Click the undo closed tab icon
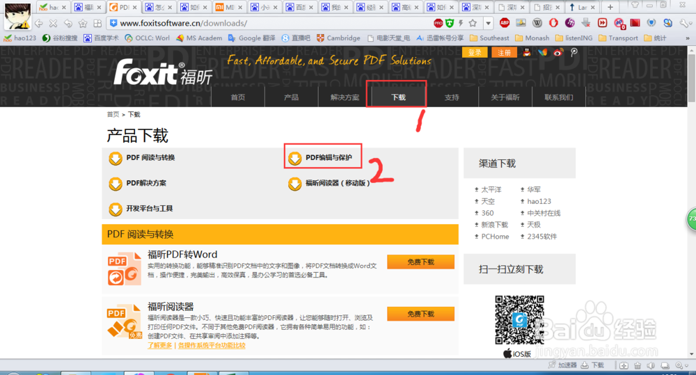696x375 pixels. (x=68, y=24)
